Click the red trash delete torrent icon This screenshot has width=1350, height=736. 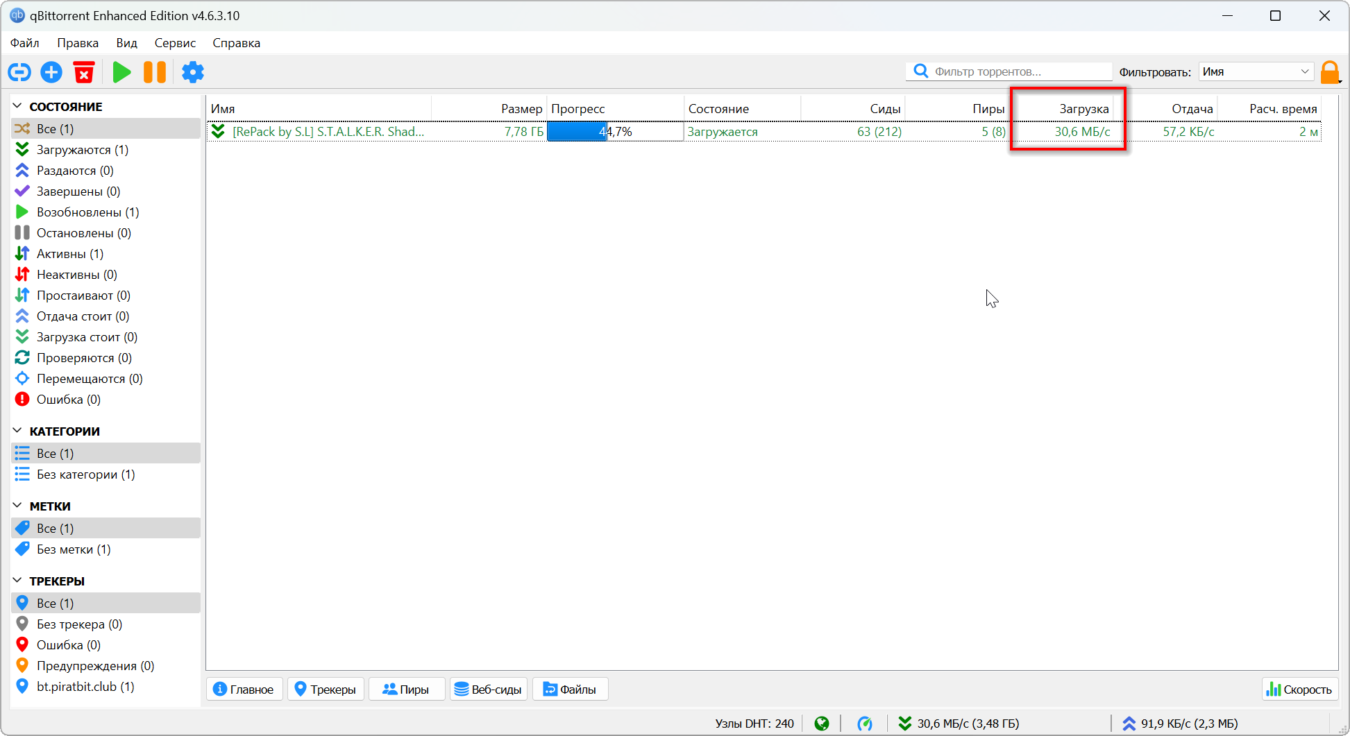click(84, 72)
